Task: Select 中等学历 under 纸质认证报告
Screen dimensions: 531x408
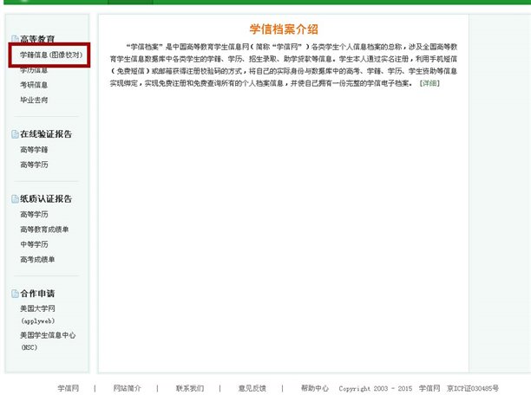Action: [x=34, y=244]
